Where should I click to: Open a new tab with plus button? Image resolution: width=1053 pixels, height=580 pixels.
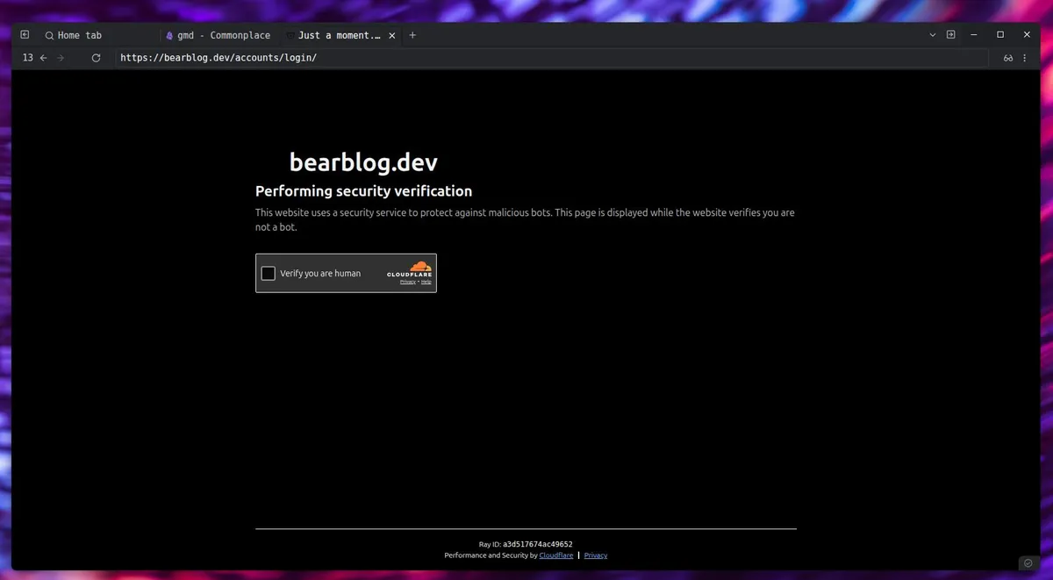point(412,35)
